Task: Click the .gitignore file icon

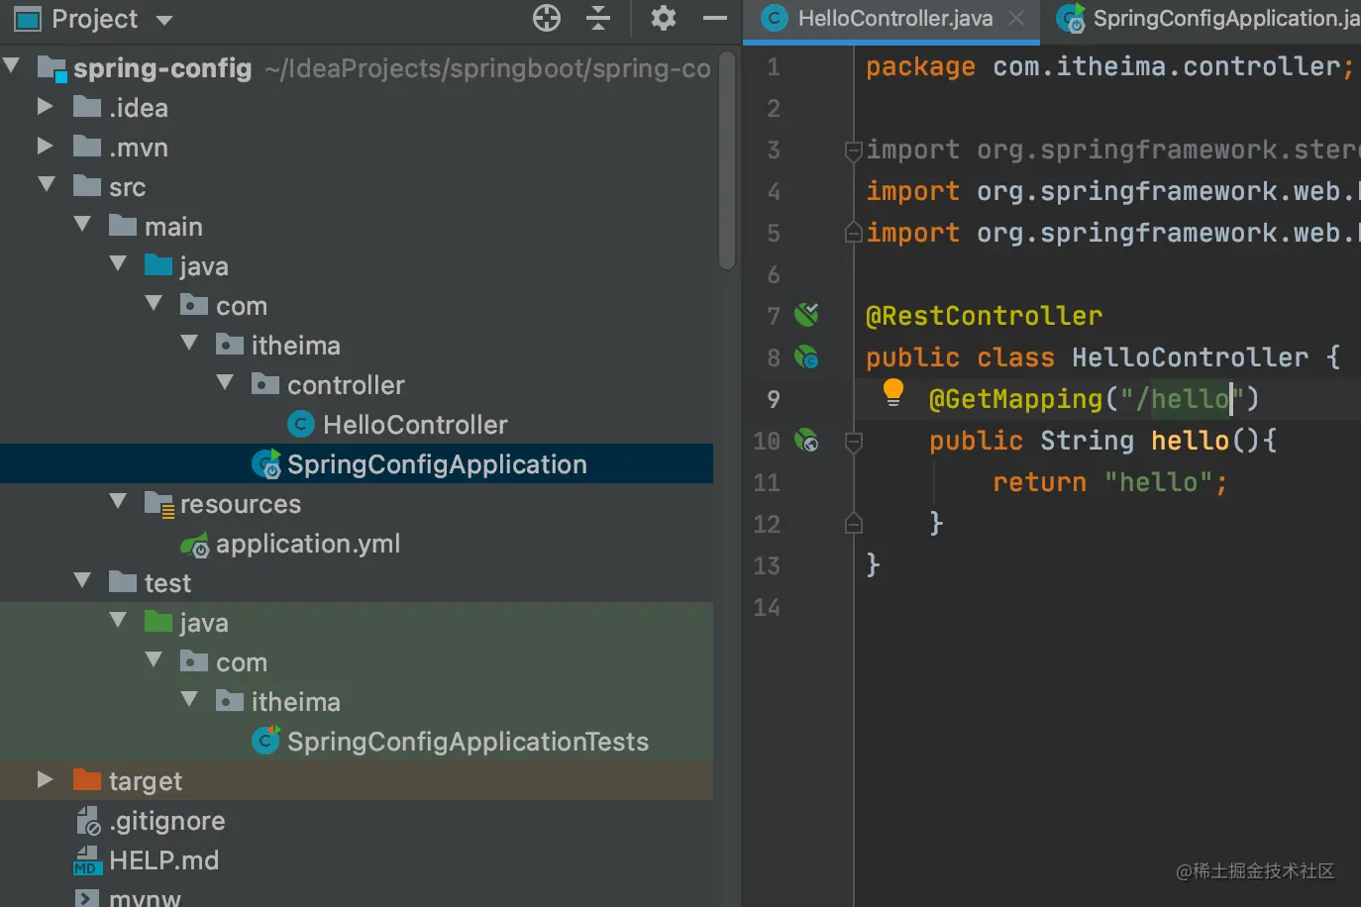Action: pos(88,821)
